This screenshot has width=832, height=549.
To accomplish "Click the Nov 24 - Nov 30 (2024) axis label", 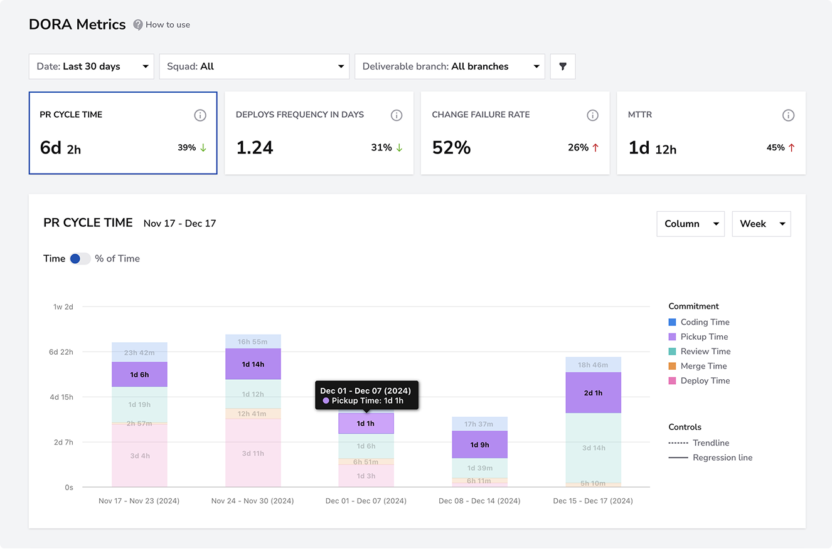I will [x=253, y=501].
